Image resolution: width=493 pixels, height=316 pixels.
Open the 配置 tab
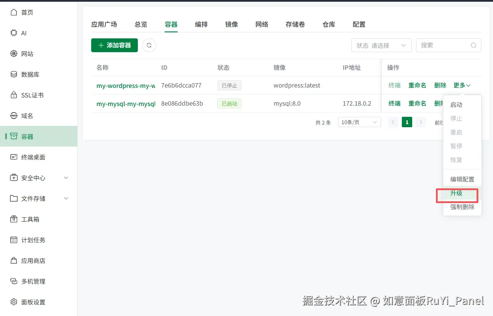[x=359, y=25]
